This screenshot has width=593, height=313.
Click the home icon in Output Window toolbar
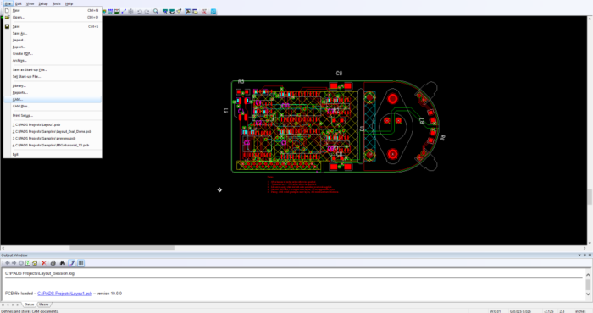coord(35,263)
